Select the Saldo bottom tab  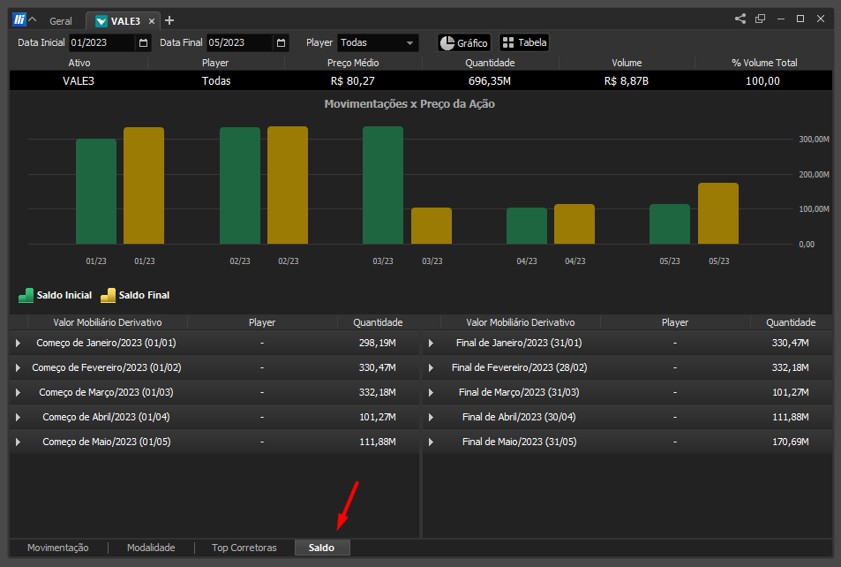point(322,548)
